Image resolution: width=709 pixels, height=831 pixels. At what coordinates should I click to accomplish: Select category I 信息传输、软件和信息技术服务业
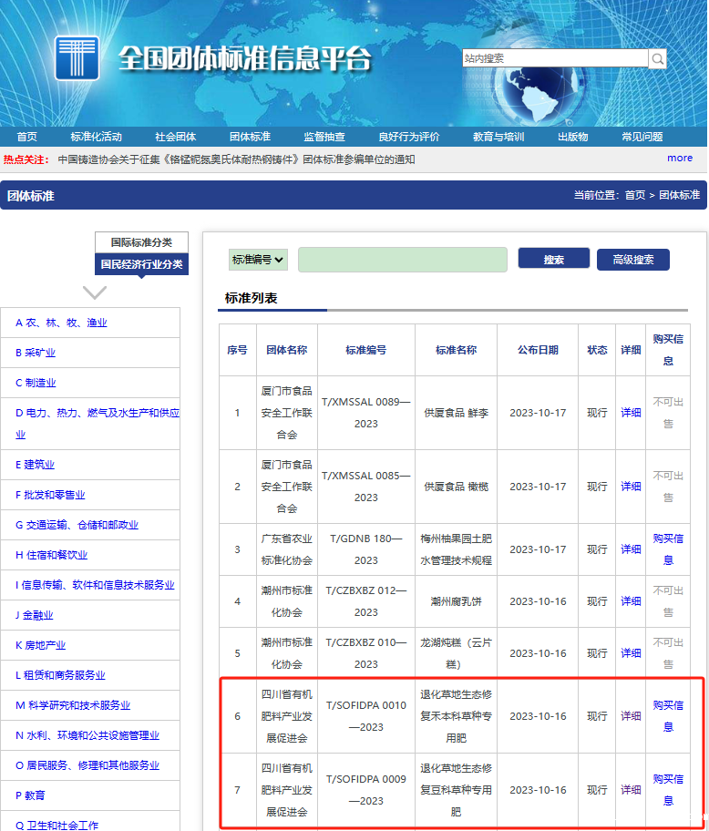[95, 585]
